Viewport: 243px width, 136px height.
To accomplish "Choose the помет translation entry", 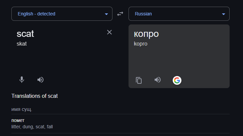I will click(x=18, y=120).
